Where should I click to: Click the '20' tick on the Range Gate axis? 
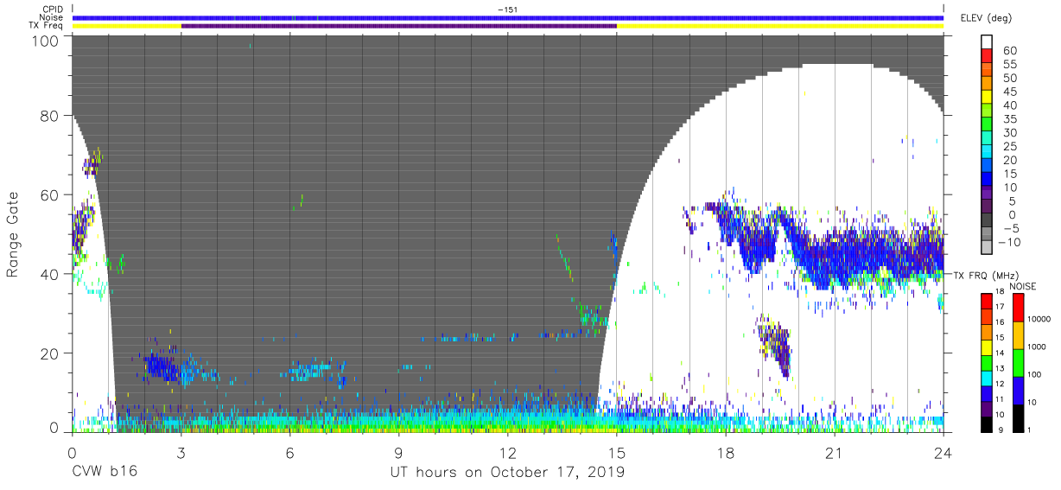coord(49,353)
